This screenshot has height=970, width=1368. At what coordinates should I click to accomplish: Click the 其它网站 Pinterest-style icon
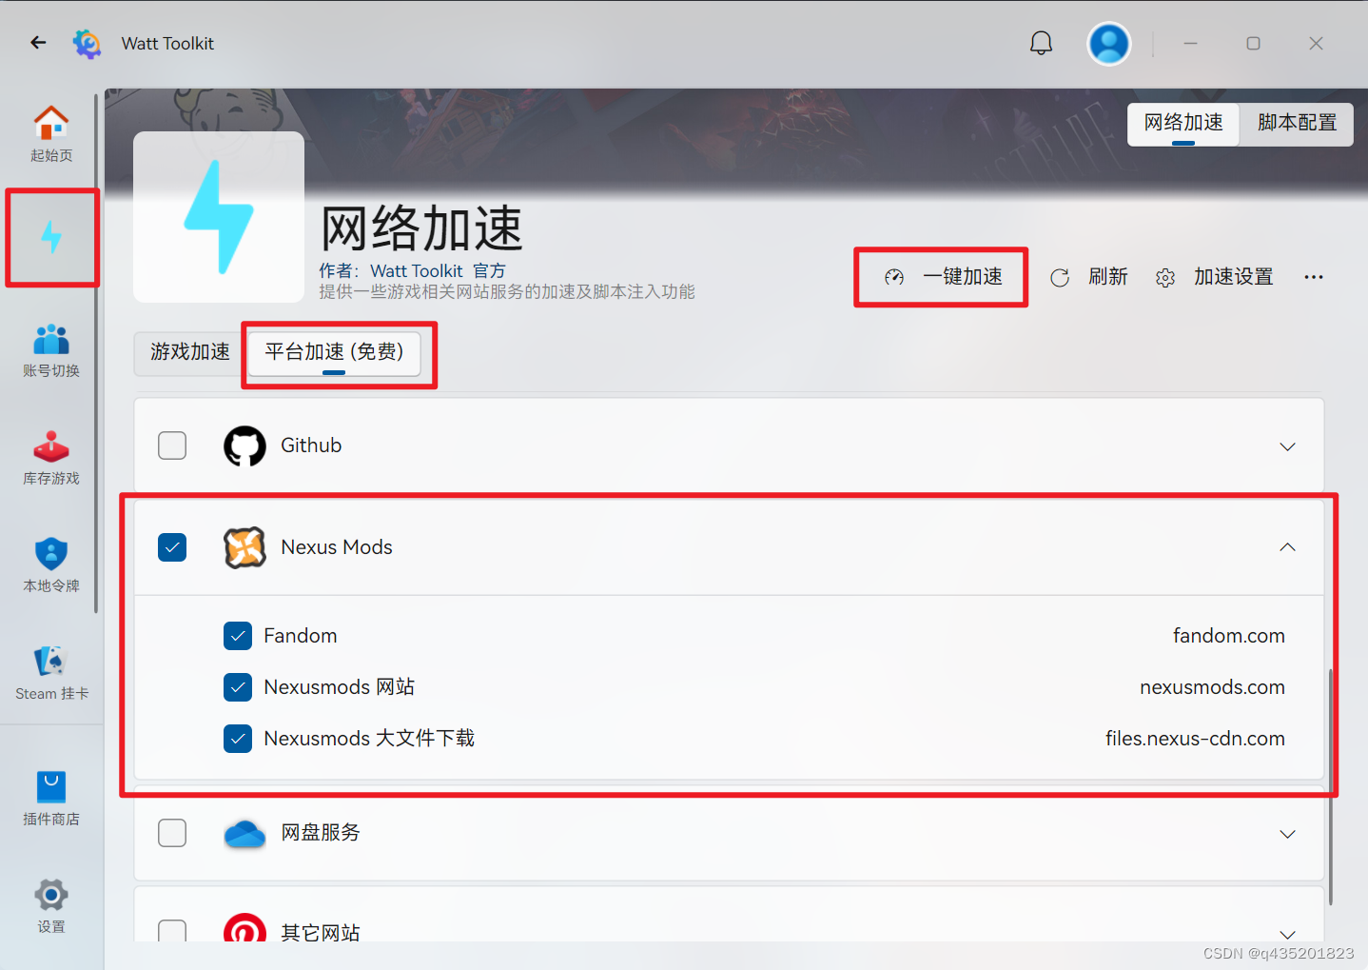(244, 928)
